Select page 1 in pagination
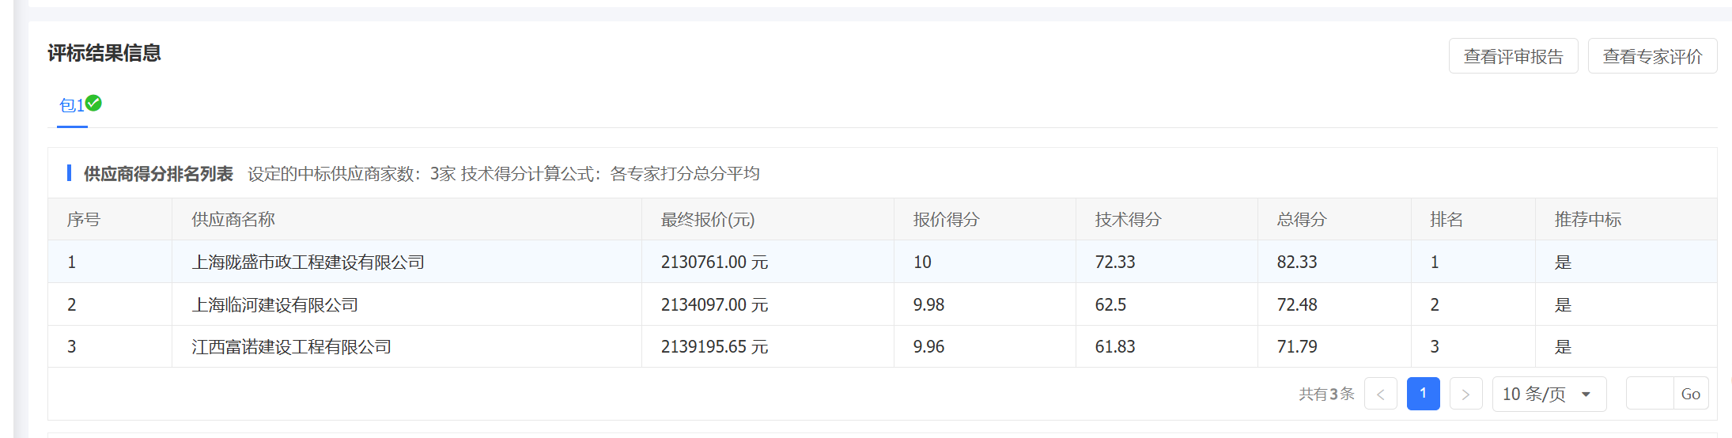The width and height of the screenshot is (1732, 438). (1423, 394)
